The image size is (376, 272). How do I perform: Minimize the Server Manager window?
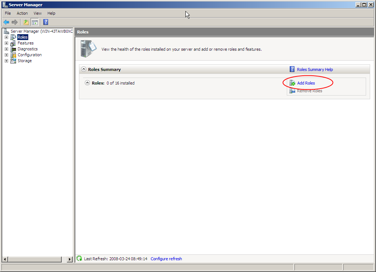[358, 4]
